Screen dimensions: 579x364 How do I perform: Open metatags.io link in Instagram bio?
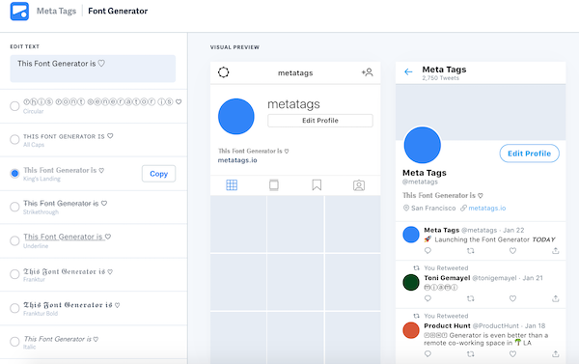237,160
